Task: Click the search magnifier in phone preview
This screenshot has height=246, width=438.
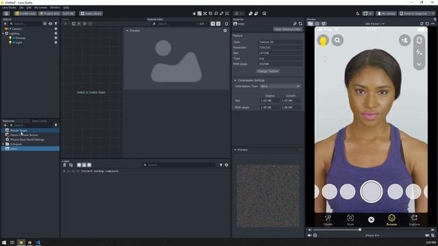Action: [337, 40]
